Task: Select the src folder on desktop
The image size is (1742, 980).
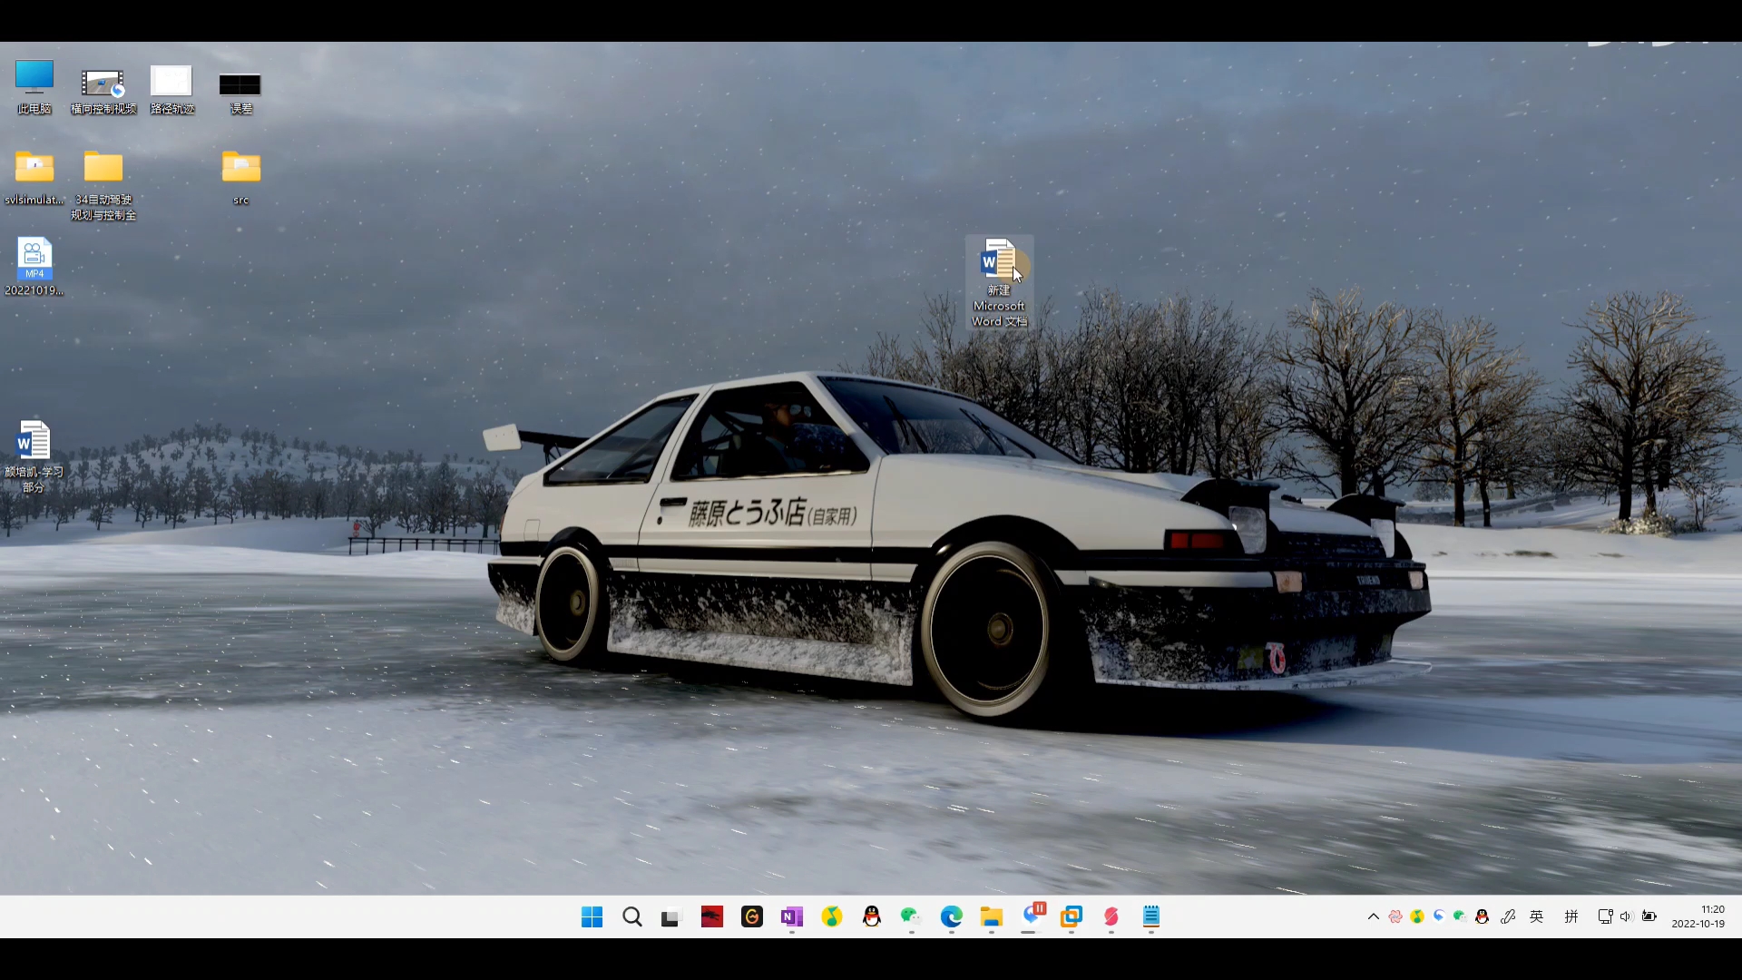Action: pyautogui.click(x=240, y=178)
